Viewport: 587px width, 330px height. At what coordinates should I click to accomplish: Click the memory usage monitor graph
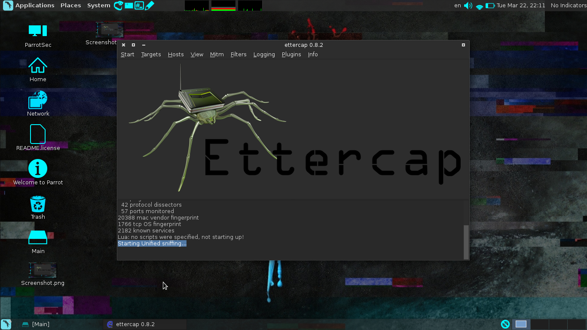click(x=223, y=6)
